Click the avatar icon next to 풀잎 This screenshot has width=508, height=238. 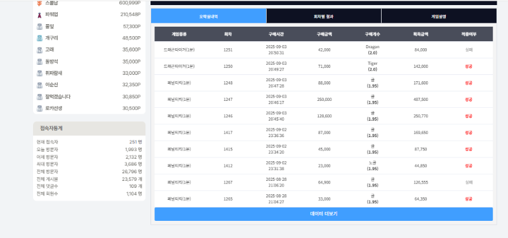(x=39, y=26)
